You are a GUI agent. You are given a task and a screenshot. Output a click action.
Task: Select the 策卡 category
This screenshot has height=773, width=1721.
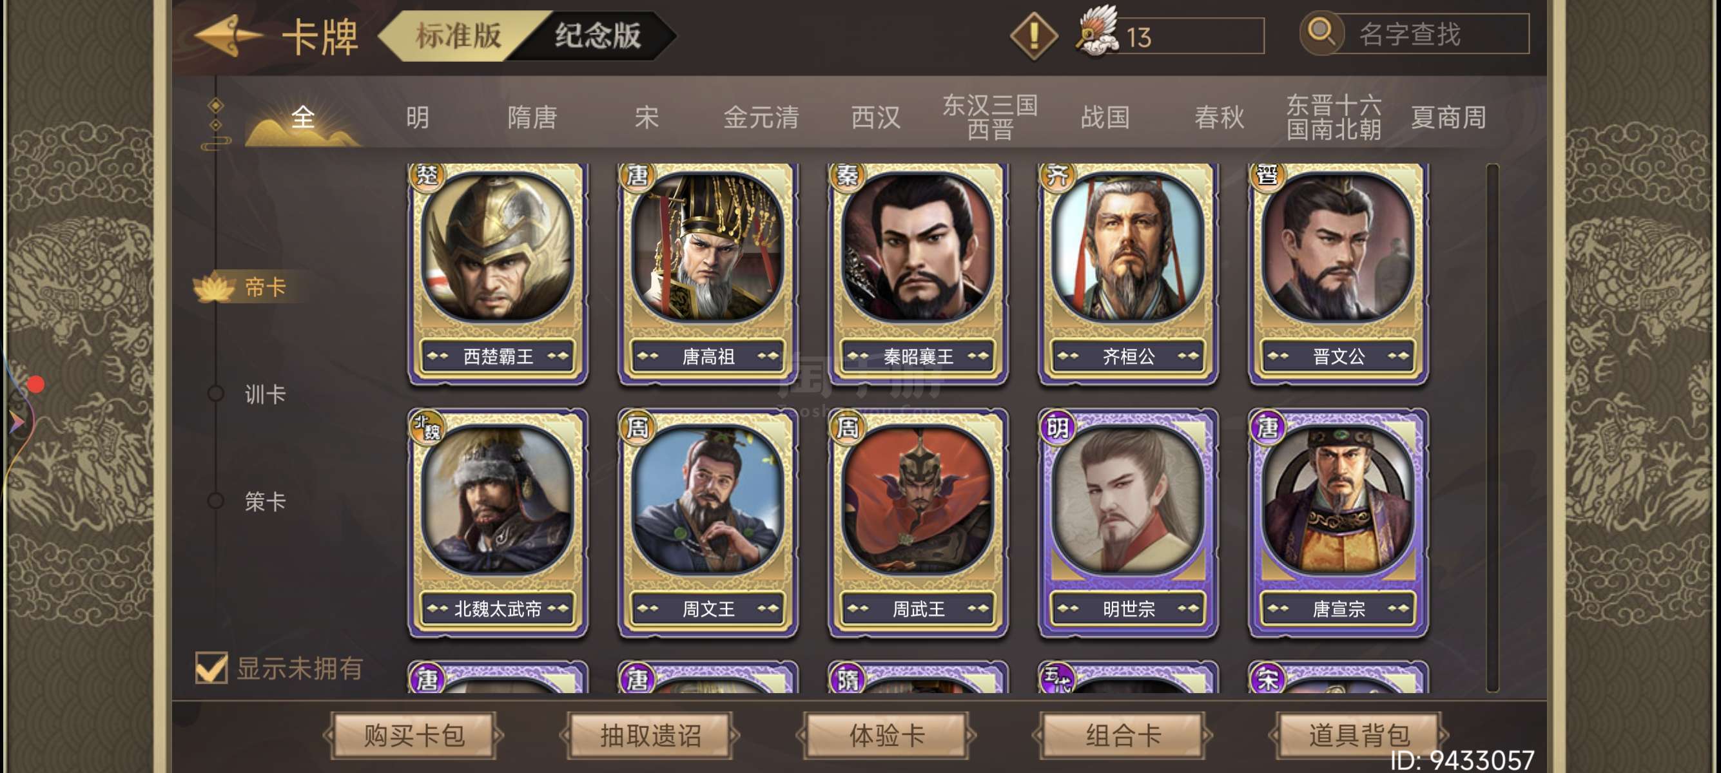pos(264,501)
